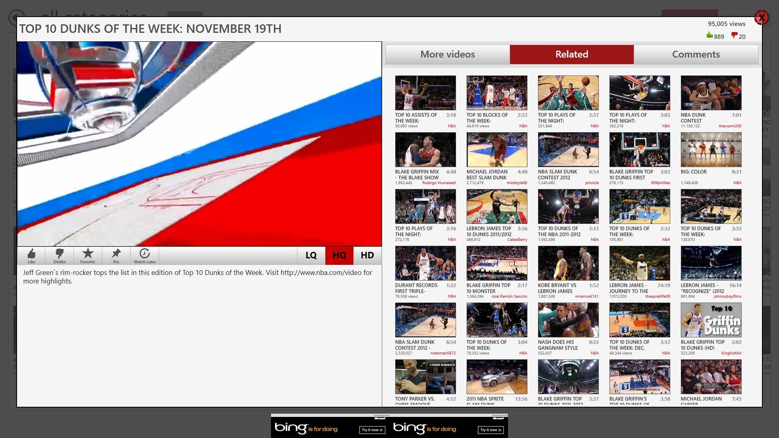Pin this video using the Pin icon

116,255
